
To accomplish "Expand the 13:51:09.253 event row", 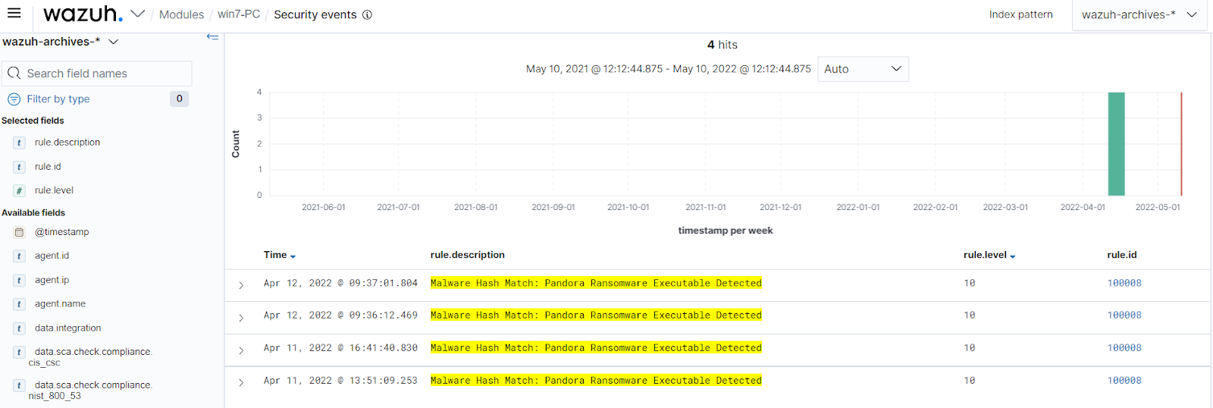I will 241,383.
